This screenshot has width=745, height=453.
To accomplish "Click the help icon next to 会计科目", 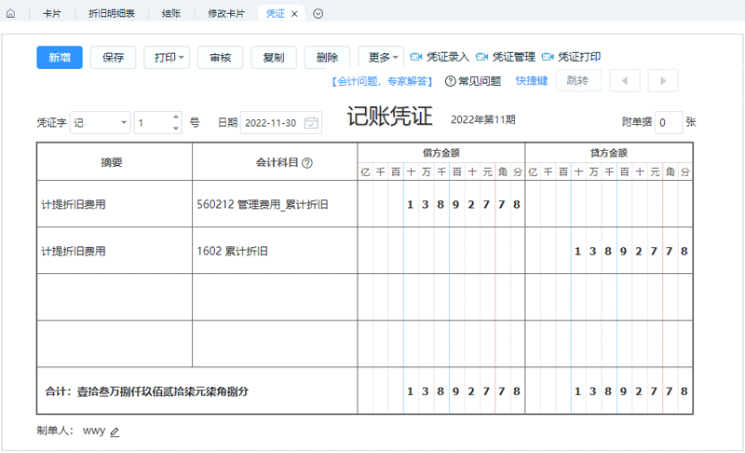I will (x=307, y=163).
